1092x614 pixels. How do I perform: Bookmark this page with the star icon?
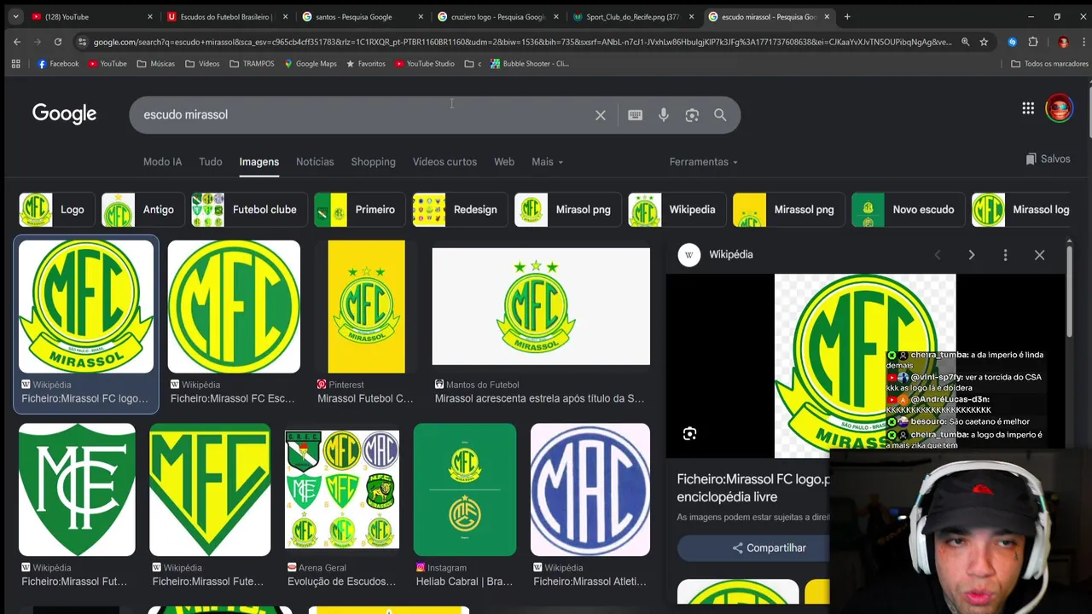point(984,42)
